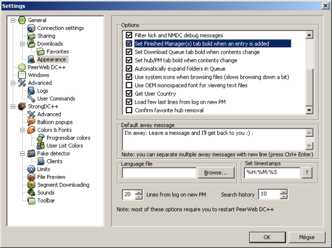
Task: Select User Commands in settings tree
Action: click(56, 98)
